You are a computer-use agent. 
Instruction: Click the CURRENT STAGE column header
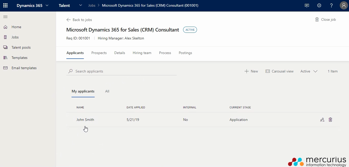(x=240, y=107)
